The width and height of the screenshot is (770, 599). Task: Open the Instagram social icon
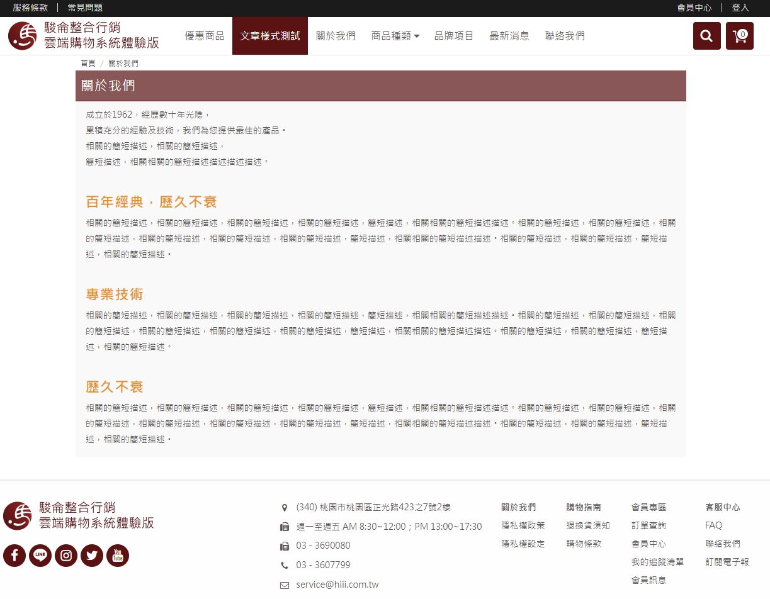[66, 556]
